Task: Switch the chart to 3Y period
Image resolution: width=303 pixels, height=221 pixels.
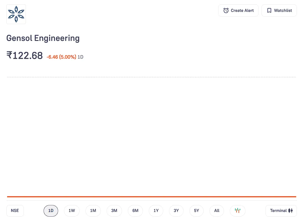Action: tap(176, 211)
